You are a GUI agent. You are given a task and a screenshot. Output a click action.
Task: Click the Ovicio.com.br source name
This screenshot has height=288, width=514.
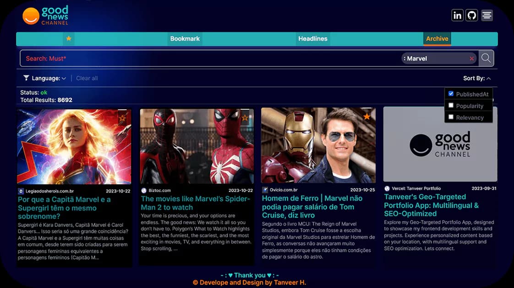click(x=284, y=190)
